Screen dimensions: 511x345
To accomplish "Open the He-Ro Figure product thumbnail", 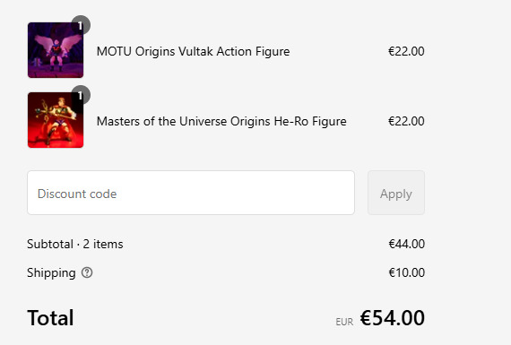I will click(x=56, y=120).
